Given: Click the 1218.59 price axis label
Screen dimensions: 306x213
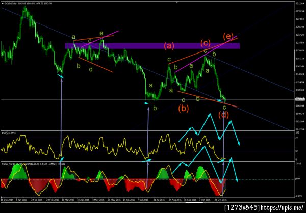Looking at the screenshot, I should pyautogui.click(x=300, y=43).
